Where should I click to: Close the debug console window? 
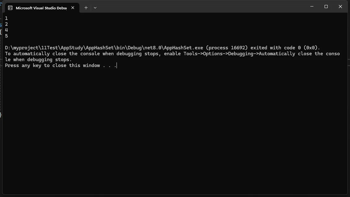pyautogui.click(x=340, y=7)
